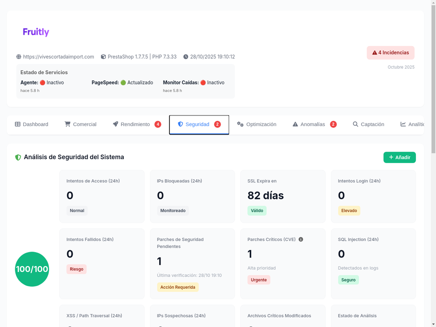Viewport: 436px width, 327px height.
Task: Click the red badge on Rendimiento
Action: (x=158, y=124)
